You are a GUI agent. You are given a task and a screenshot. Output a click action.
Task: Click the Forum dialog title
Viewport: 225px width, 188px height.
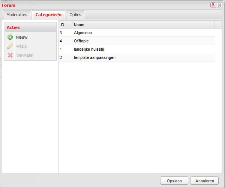(x=9, y=5)
